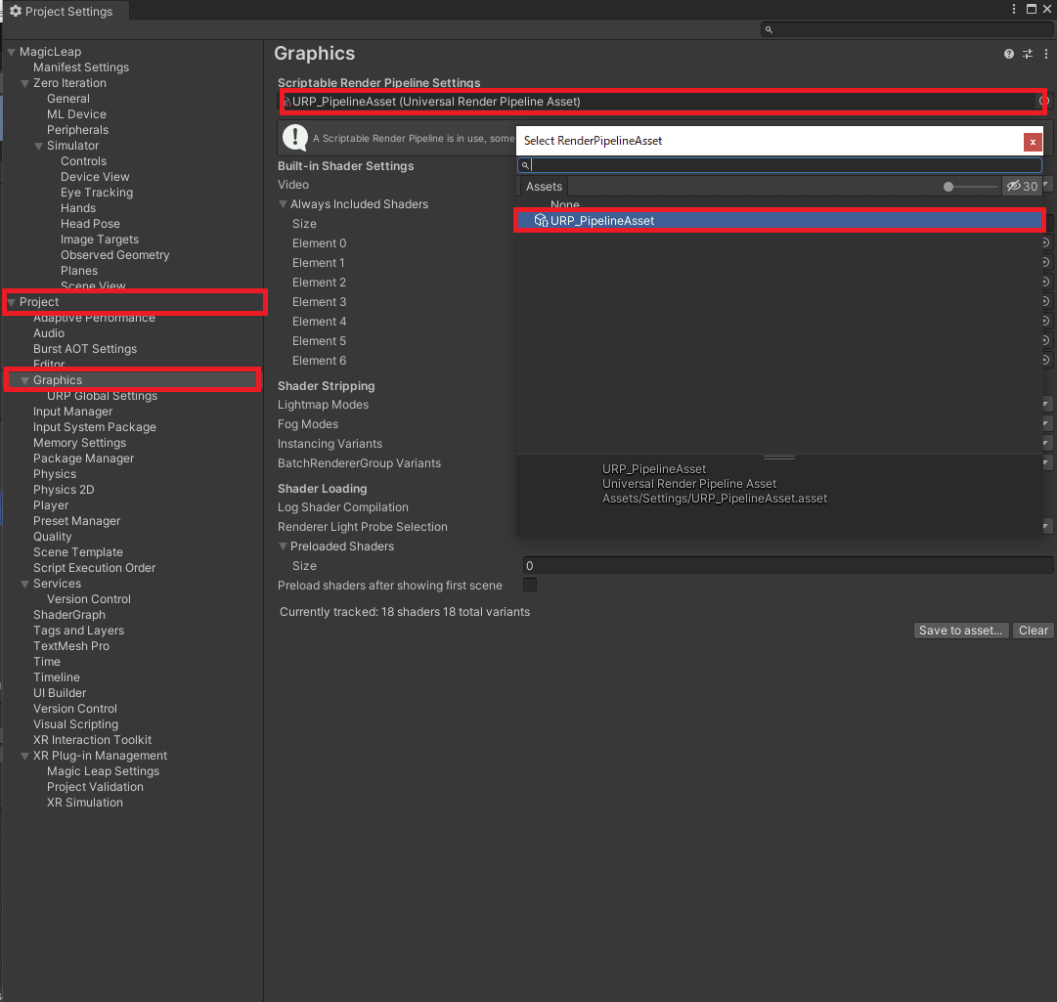
Task: Click the object picker circle for Element 3
Action: click(x=1045, y=301)
